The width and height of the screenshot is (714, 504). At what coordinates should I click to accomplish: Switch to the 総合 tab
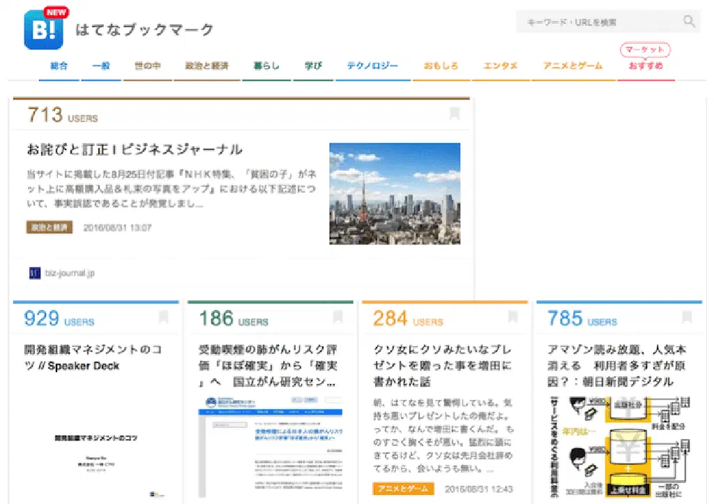pos(59,66)
